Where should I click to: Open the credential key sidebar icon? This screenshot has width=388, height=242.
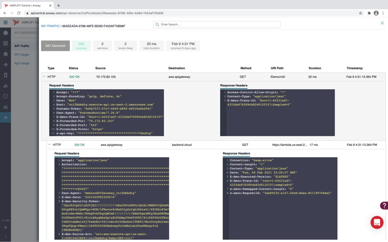click(5, 54)
